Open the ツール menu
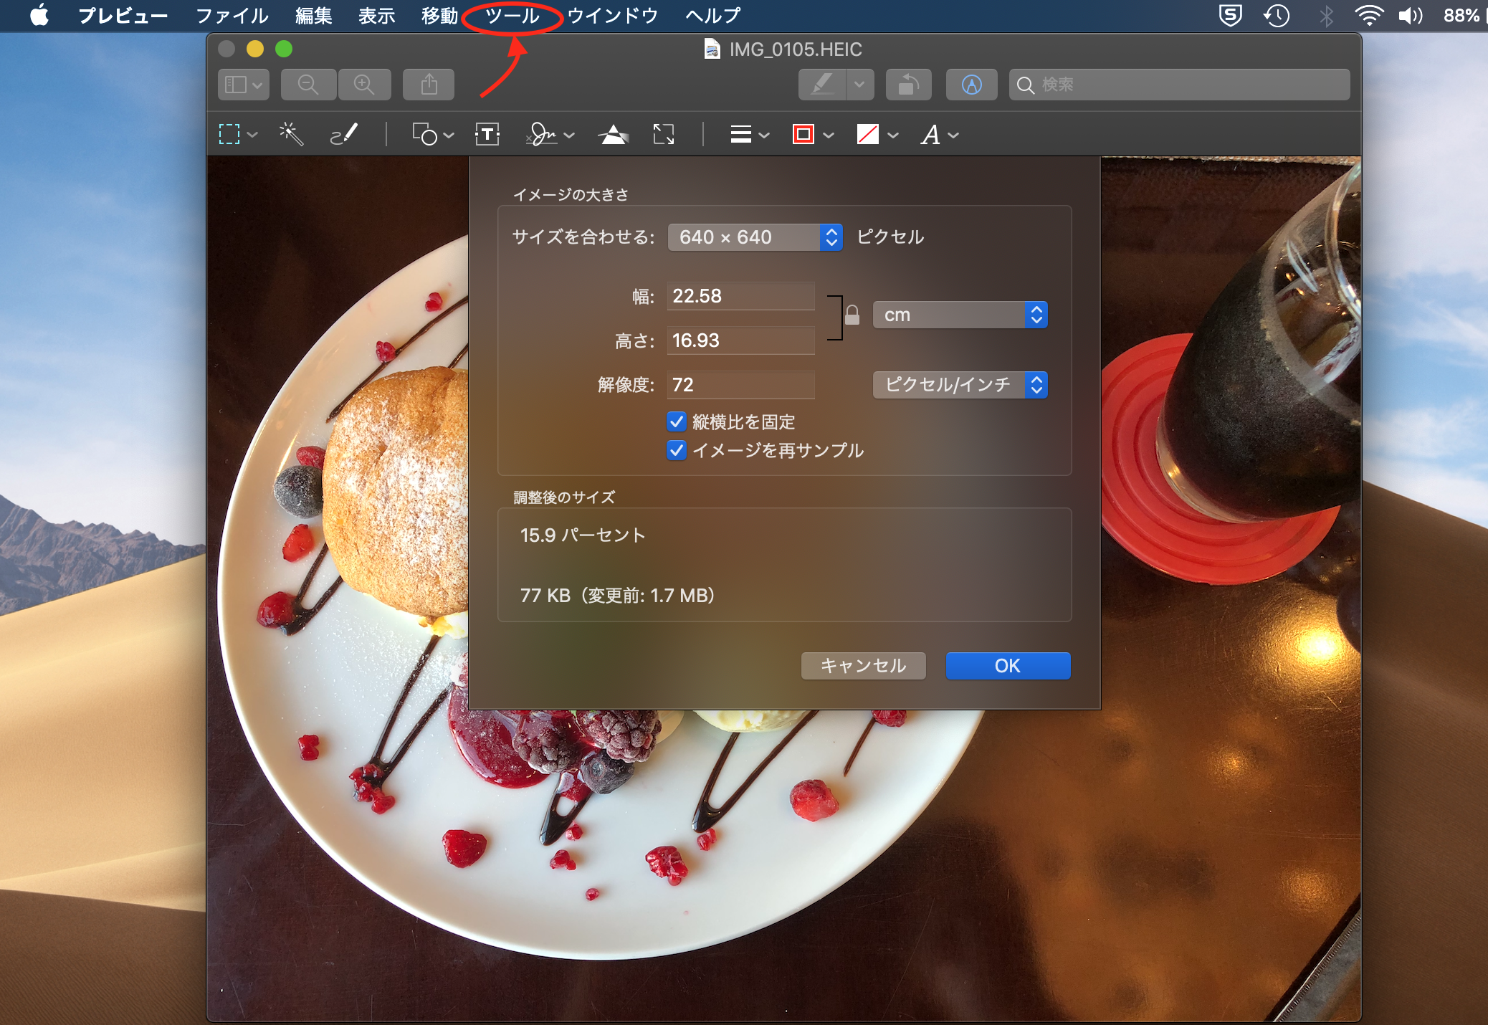 [x=512, y=15]
